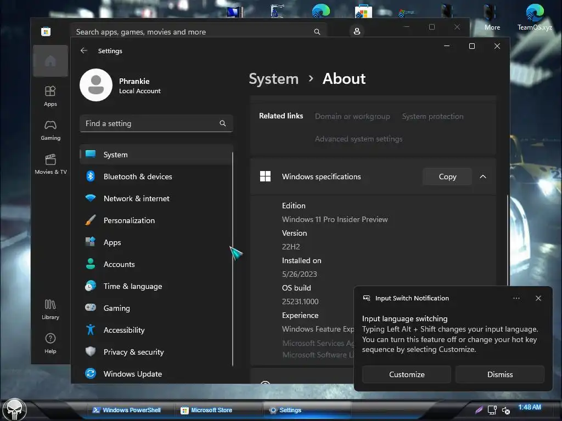Open the notification three-dot options menu
This screenshot has width=562, height=421.
pos(516,298)
